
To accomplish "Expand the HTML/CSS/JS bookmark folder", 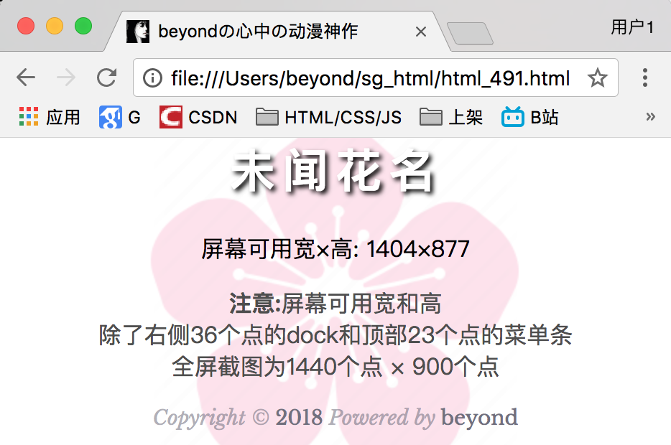I will pyautogui.click(x=328, y=117).
